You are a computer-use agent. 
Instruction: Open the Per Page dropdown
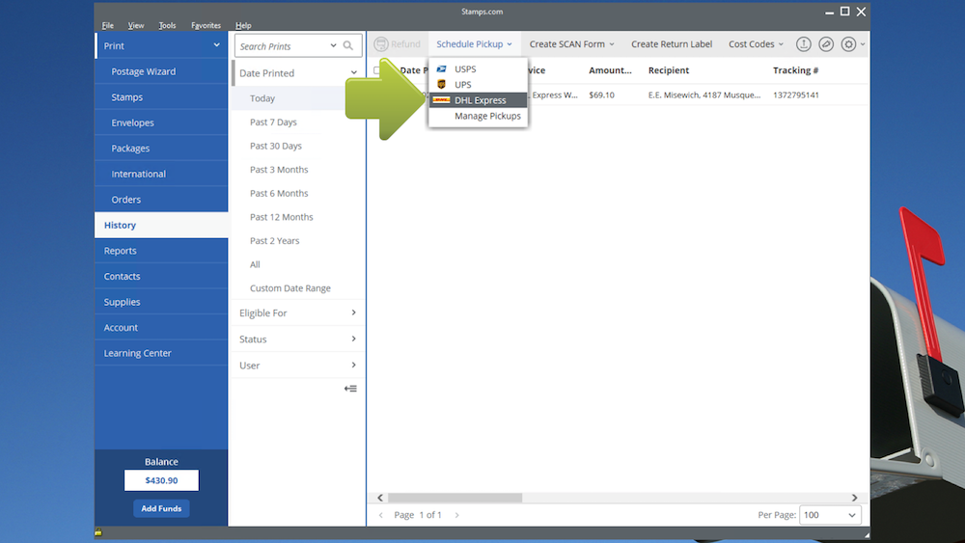[830, 515]
